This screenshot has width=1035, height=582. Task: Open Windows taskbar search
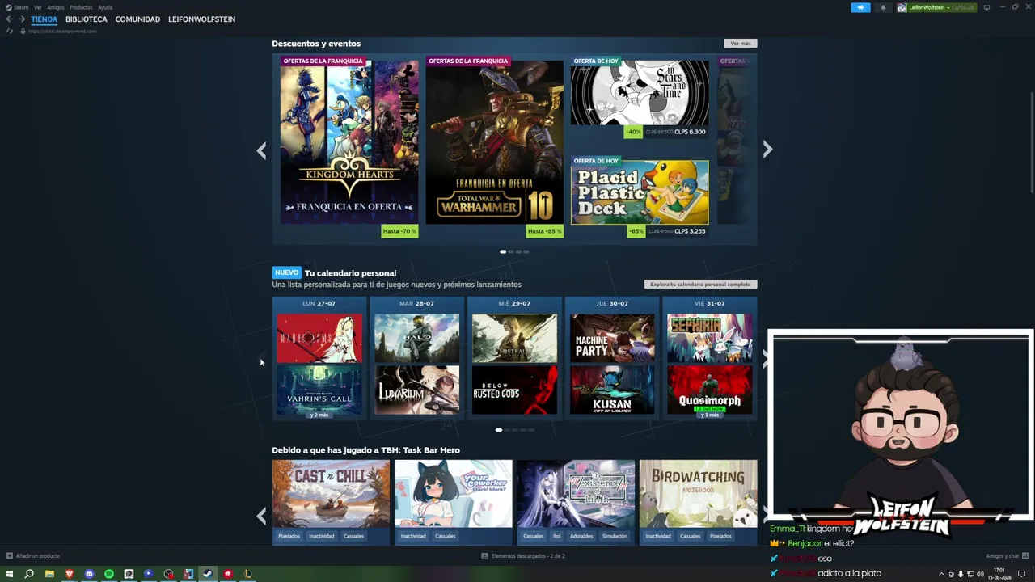[x=29, y=574]
